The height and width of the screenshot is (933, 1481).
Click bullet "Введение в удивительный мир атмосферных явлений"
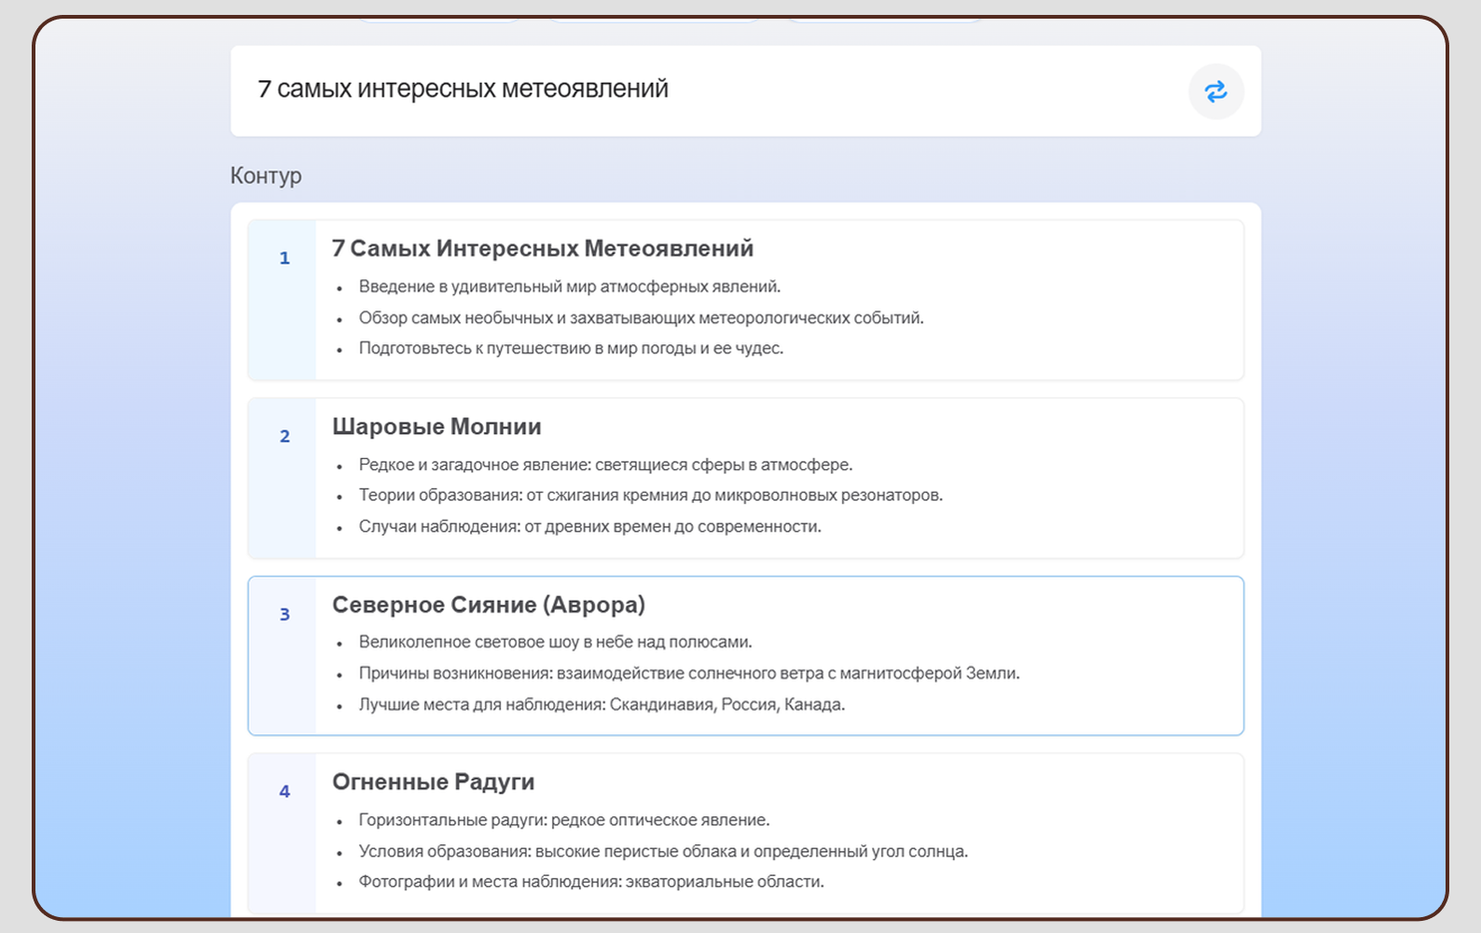[569, 287]
